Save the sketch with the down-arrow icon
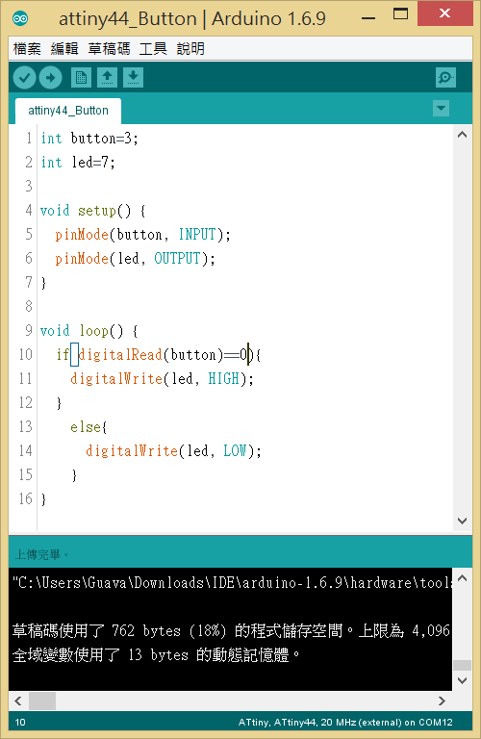The image size is (481, 739). tap(134, 78)
